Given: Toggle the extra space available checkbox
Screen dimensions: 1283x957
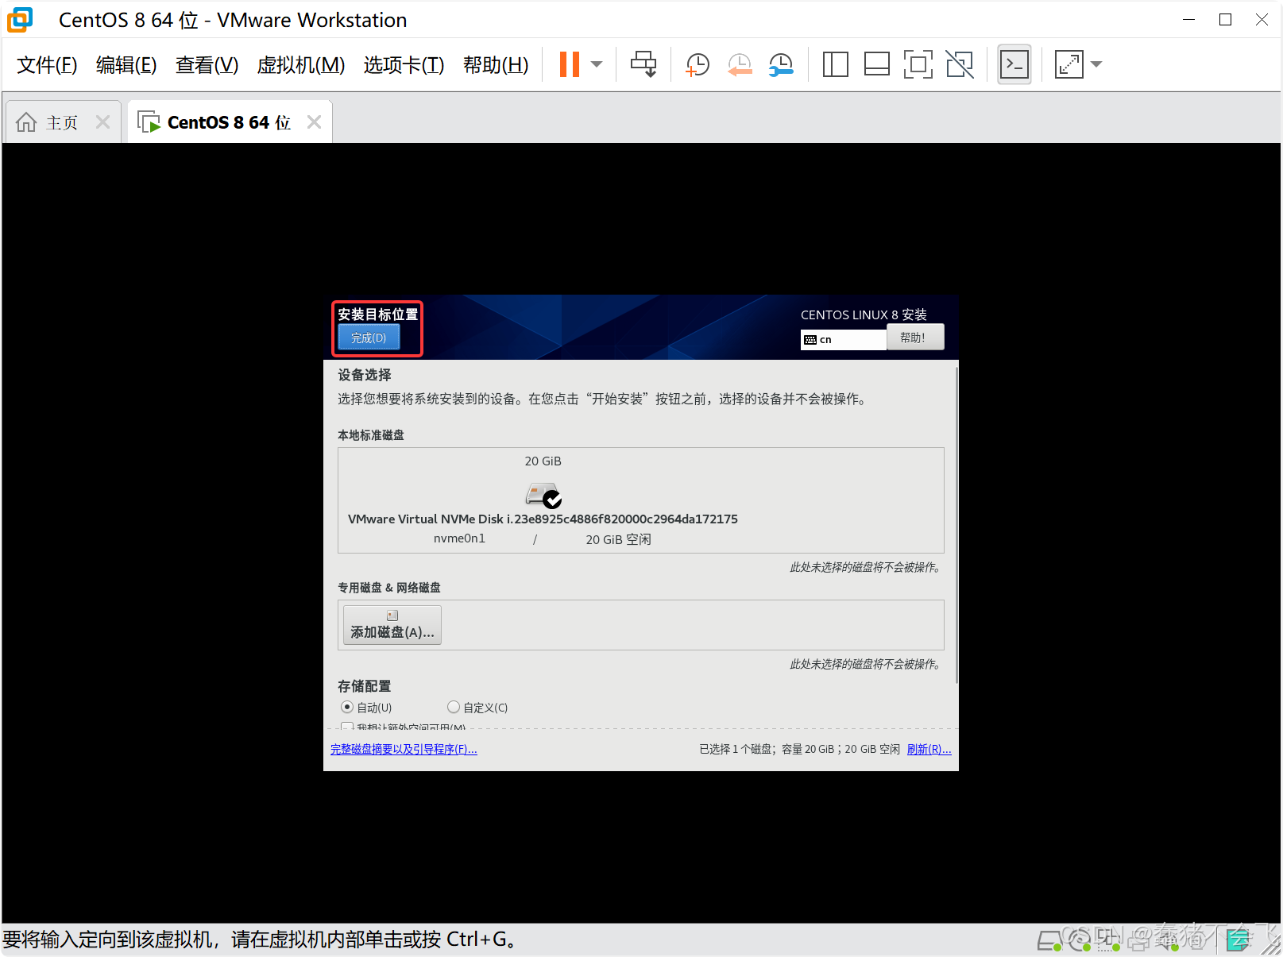Looking at the screenshot, I should pyautogui.click(x=347, y=726).
